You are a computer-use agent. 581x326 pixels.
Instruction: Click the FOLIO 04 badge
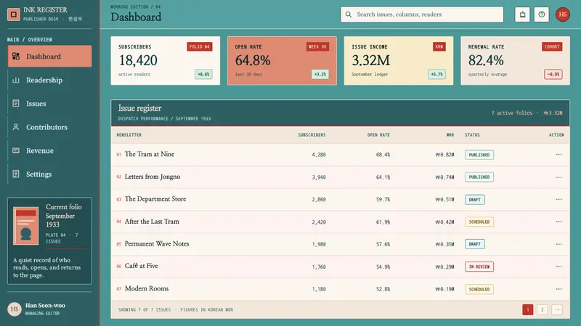point(200,46)
